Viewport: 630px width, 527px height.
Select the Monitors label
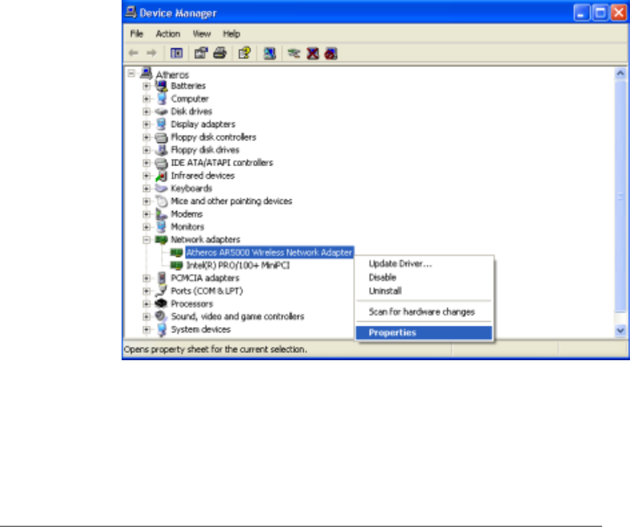pyautogui.click(x=187, y=227)
